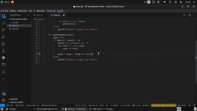Split the editor to the right
197x111 pixels.
point(190,15)
